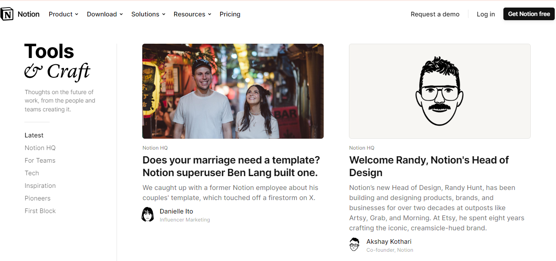Select the Notion HQ sidebar category
This screenshot has width=556, height=261.
tap(40, 148)
